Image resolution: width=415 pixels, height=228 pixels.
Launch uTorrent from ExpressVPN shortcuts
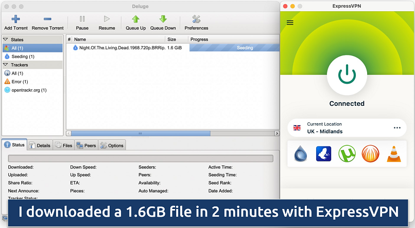click(x=347, y=154)
